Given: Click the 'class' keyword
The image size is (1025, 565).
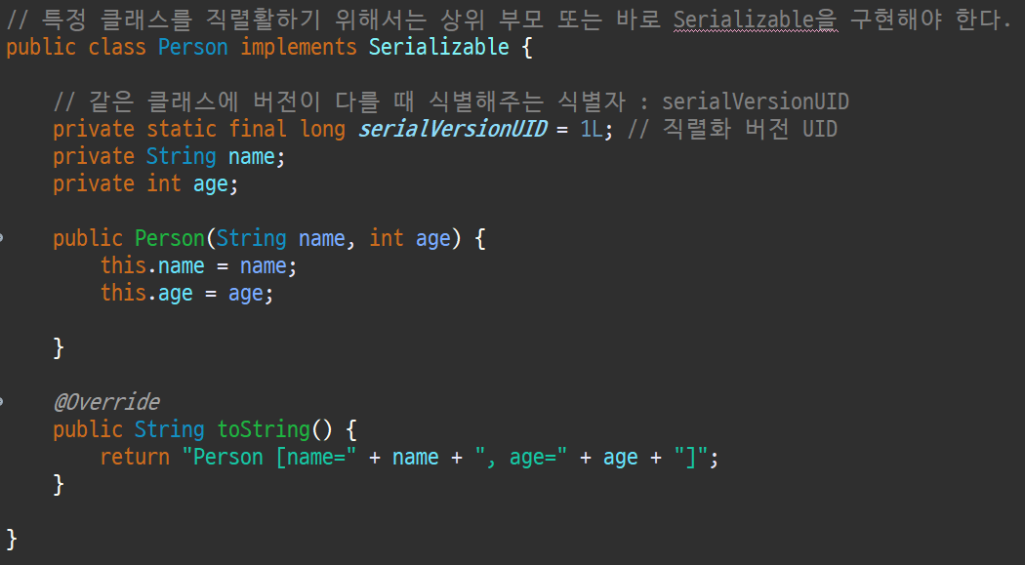Looking at the screenshot, I should click(117, 47).
